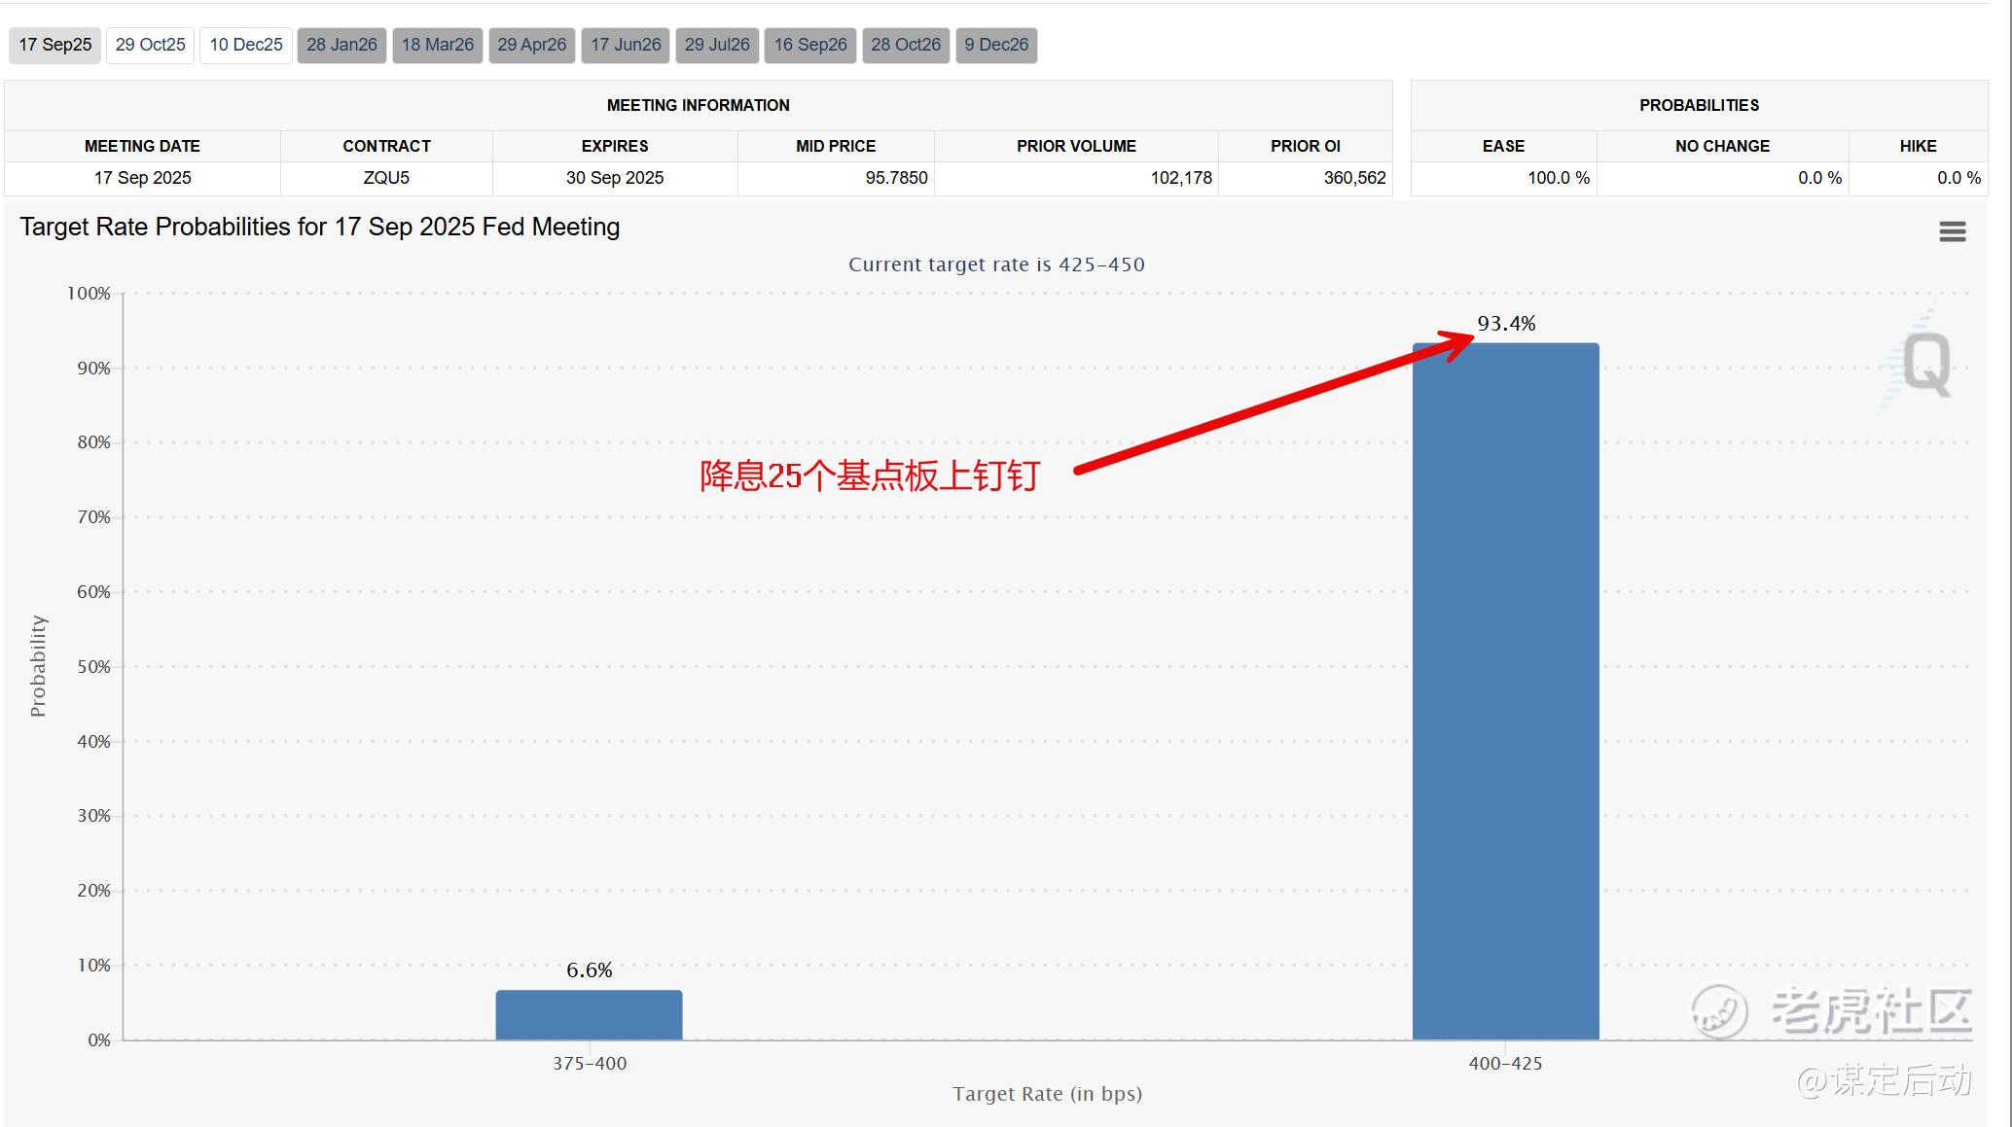Open the 10 Dec25 meeting tab

point(246,45)
